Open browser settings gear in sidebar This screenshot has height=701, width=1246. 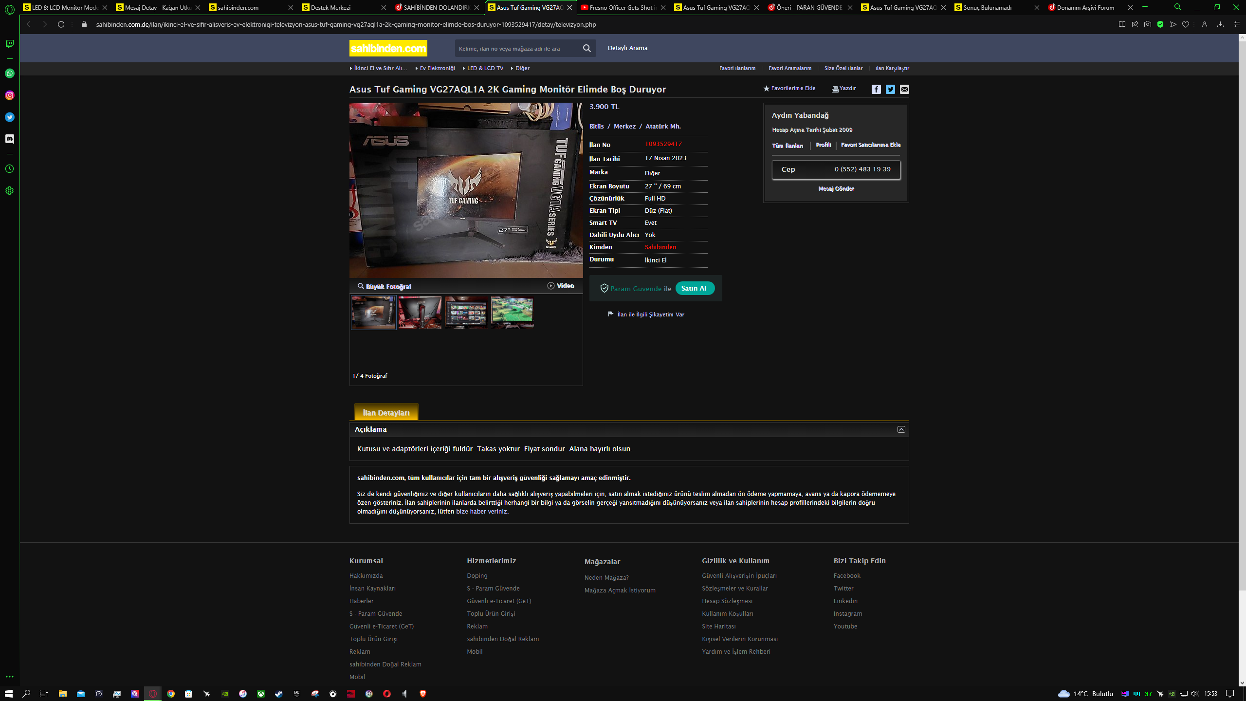click(x=10, y=191)
